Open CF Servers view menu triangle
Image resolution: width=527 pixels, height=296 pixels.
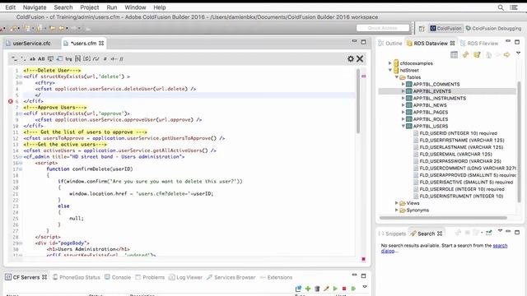pyautogui.click(x=365, y=287)
